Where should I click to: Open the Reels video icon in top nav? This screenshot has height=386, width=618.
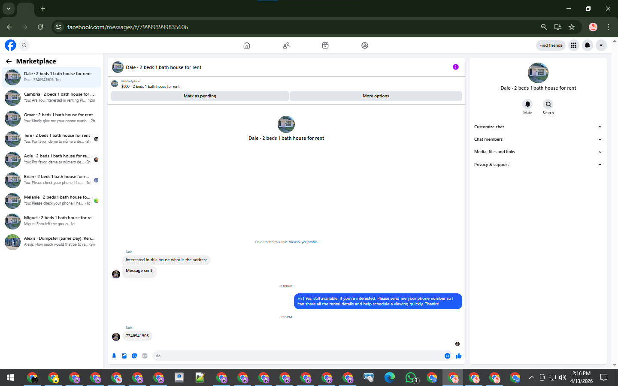point(325,45)
